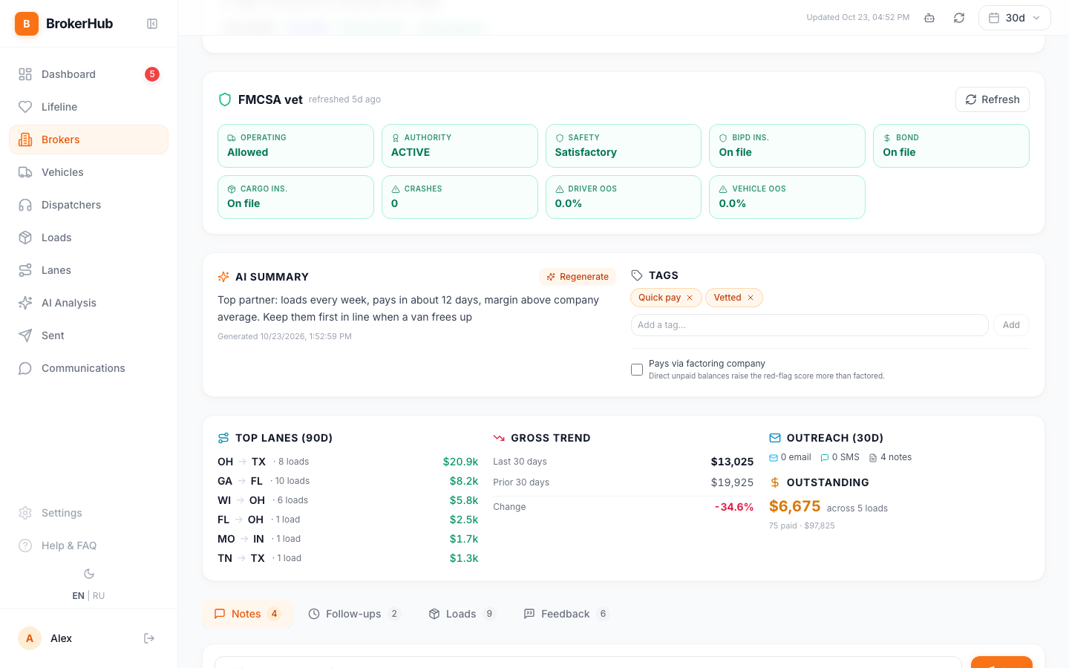
Task: Switch to the Feedback tab
Action: click(x=566, y=614)
